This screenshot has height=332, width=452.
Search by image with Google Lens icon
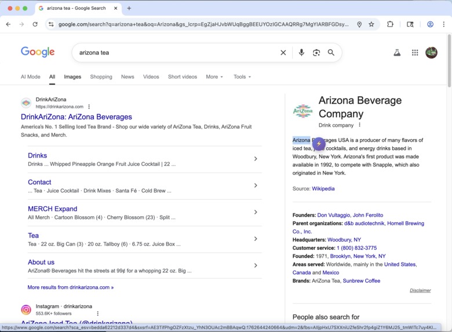point(316,53)
